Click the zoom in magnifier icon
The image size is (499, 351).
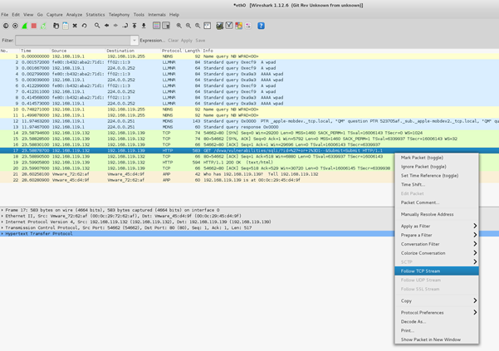[179, 26]
